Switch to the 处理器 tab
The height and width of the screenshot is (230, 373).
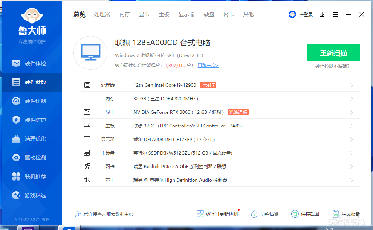(x=102, y=15)
